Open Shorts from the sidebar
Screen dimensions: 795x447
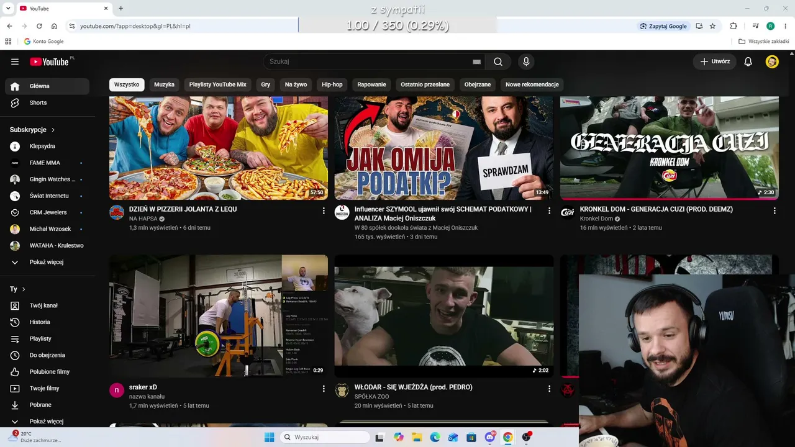click(x=47, y=103)
